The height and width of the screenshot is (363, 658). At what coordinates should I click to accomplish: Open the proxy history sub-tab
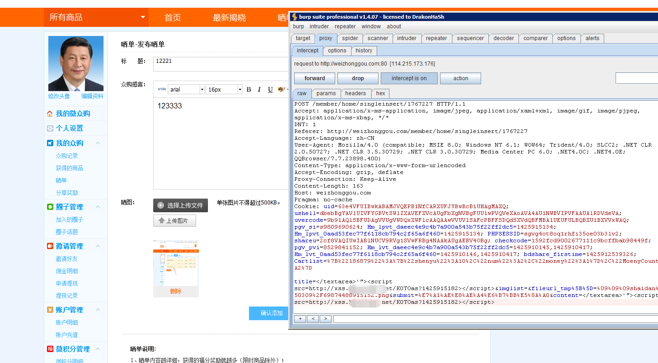point(364,51)
